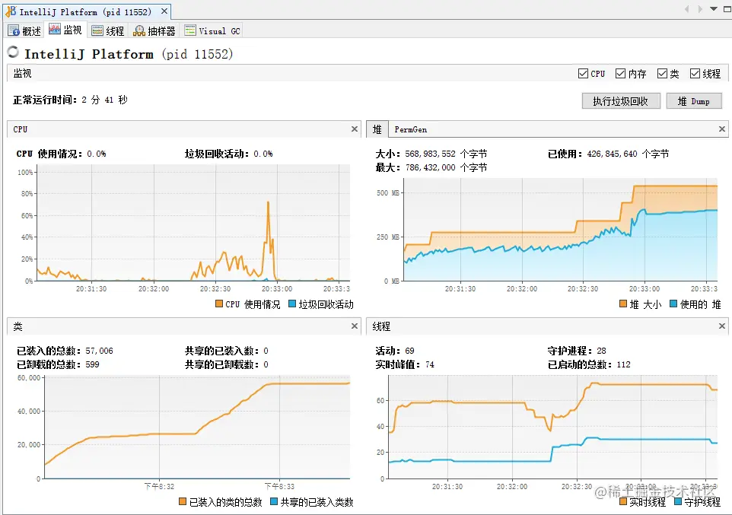Viewport: 732px width, 515px height.
Task: Click the 执行垃圾回收 button
Action: coord(621,101)
